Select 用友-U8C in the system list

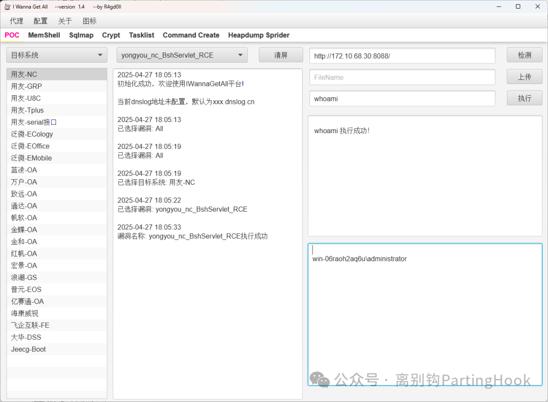pyautogui.click(x=57, y=98)
